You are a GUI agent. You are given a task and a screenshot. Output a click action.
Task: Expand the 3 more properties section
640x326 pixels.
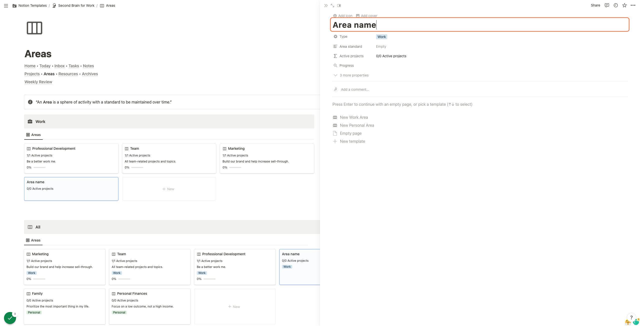pyautogui.click(x=351, y=75)
